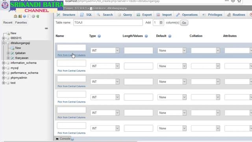Click sixth row Pick from Central Columns
The width and height of the screenshot is (252, 142).
pyautogui.click(x=72, y=133)
